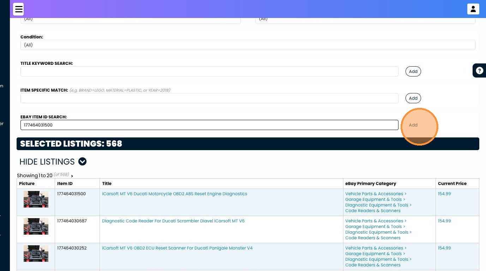Image resolution: width=486 pixels, height=271 pixels.
Task: Open thumbnail for item 177464030687
Action: (x=36, y=227)
